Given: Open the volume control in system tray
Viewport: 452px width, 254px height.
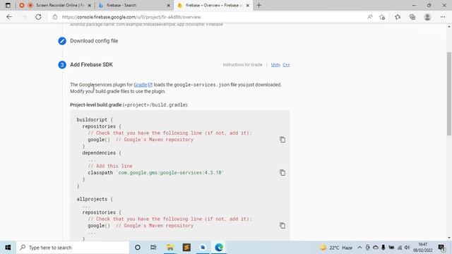Looking at the screenshot, I should pos(407,248).
